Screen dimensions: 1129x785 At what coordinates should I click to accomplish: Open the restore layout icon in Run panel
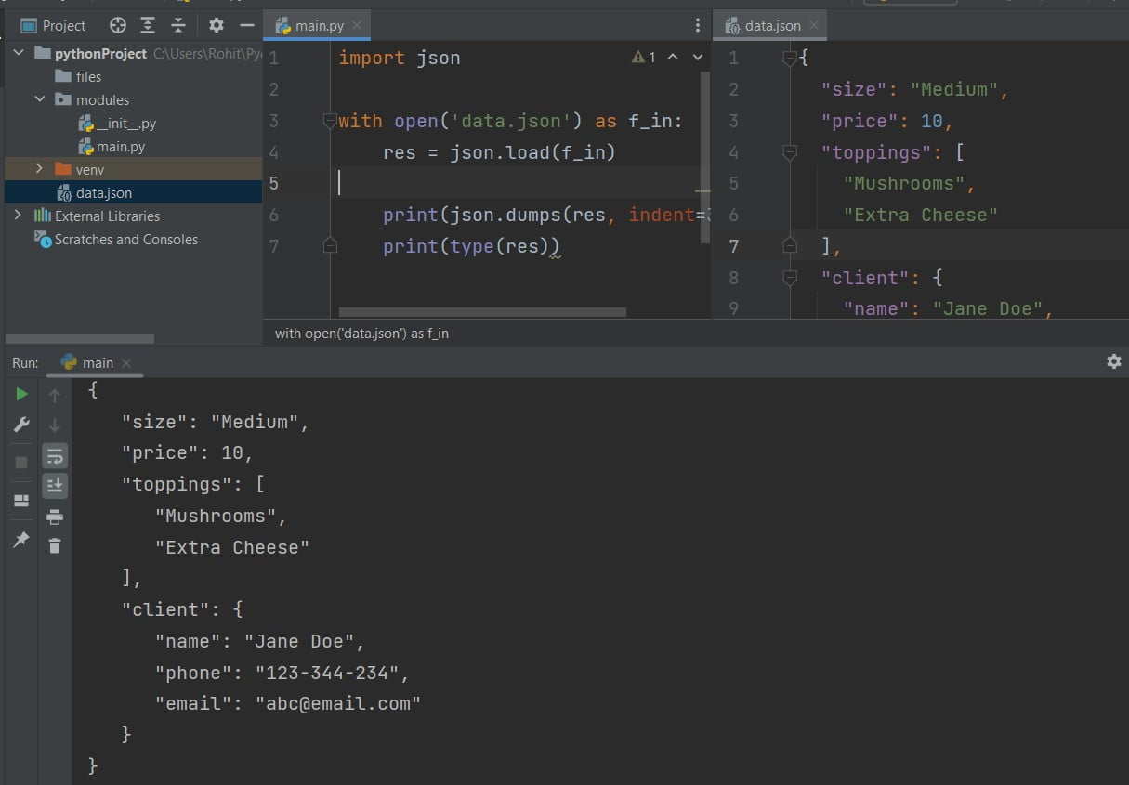pos(21,501)
